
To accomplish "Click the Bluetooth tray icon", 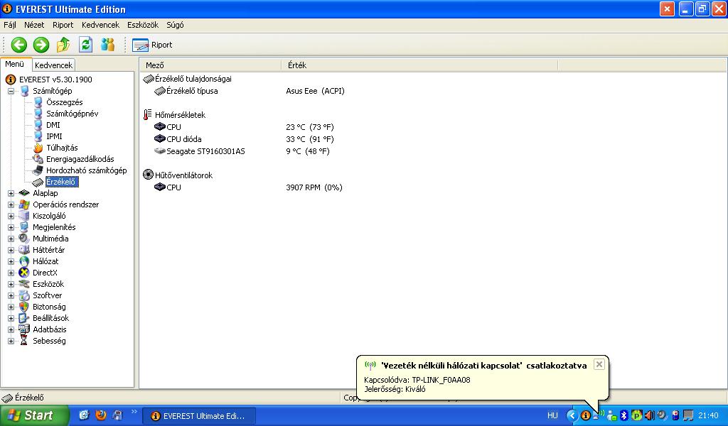I will [624, 415].
